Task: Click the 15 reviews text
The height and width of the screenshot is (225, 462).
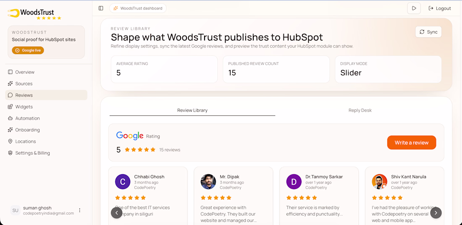Action: coord(170,149)
